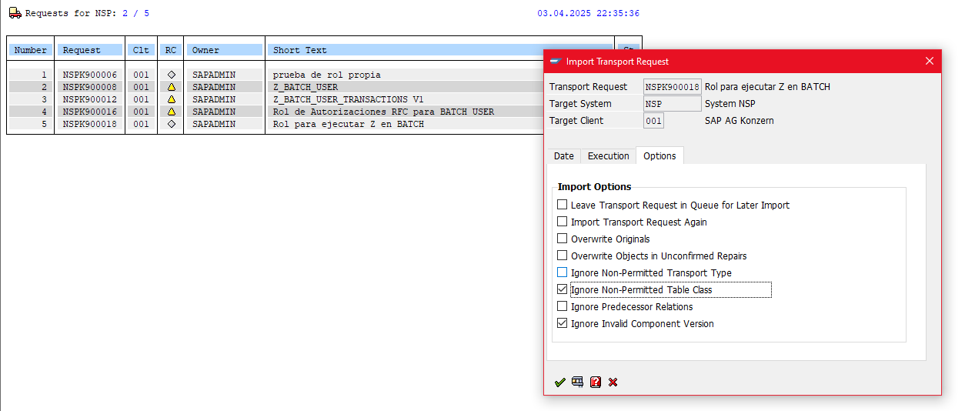Image resolution: width=965 pixels, height=411 pixels.
Task: Enable Leave Transport Request in Queue checkbox
Action: click(563, 205)
